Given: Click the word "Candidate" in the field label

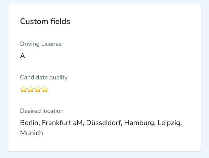Looking at the screenshot, I should (x=33, y=77).
